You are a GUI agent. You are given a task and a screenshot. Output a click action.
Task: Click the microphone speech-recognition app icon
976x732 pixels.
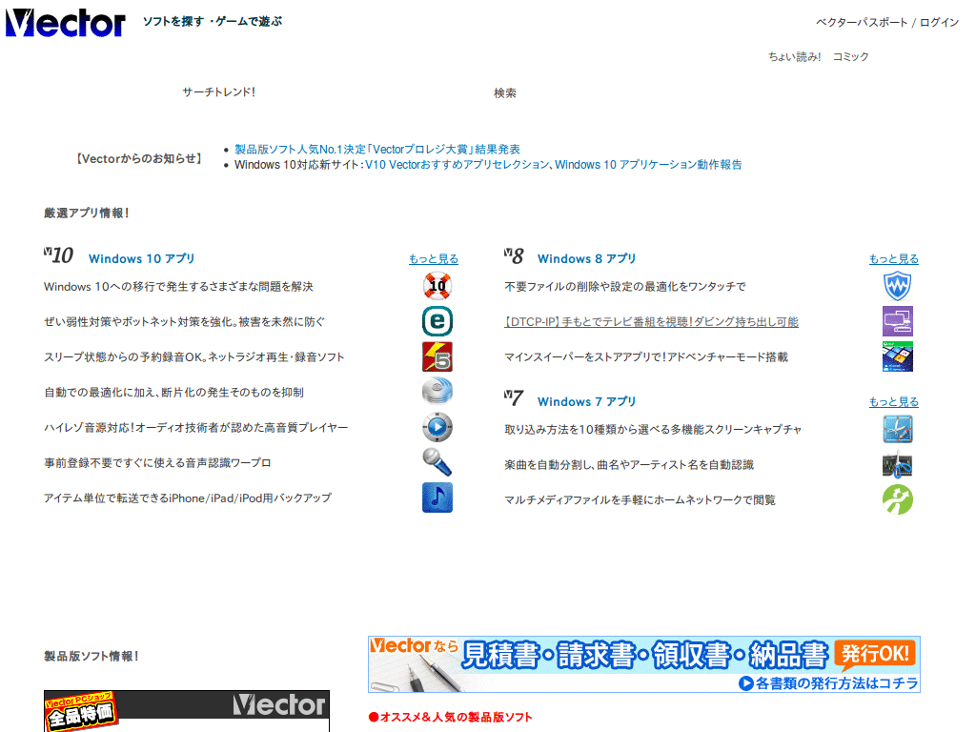pos(437,462)
